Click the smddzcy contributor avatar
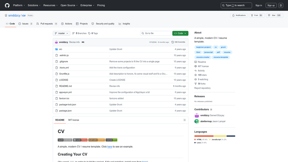Screen dimensions: 288x162 click(x=197, y=115)
